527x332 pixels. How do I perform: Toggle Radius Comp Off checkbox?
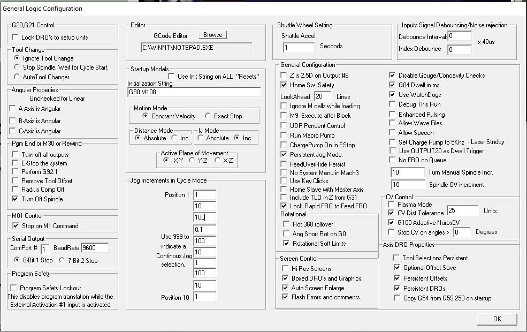pyautogui.click(x=15, y=190)
